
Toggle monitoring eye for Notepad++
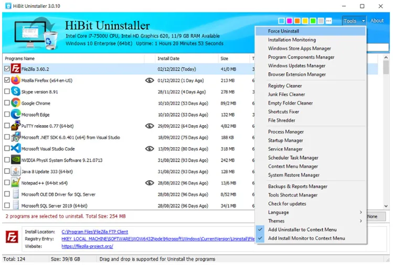150,183
